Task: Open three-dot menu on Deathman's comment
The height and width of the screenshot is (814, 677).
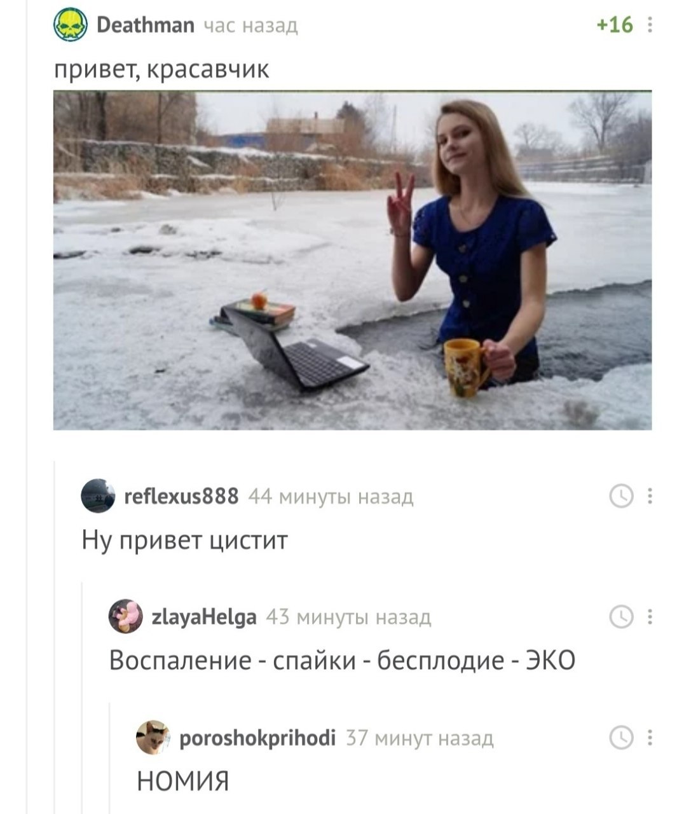Action: (649, 25)
